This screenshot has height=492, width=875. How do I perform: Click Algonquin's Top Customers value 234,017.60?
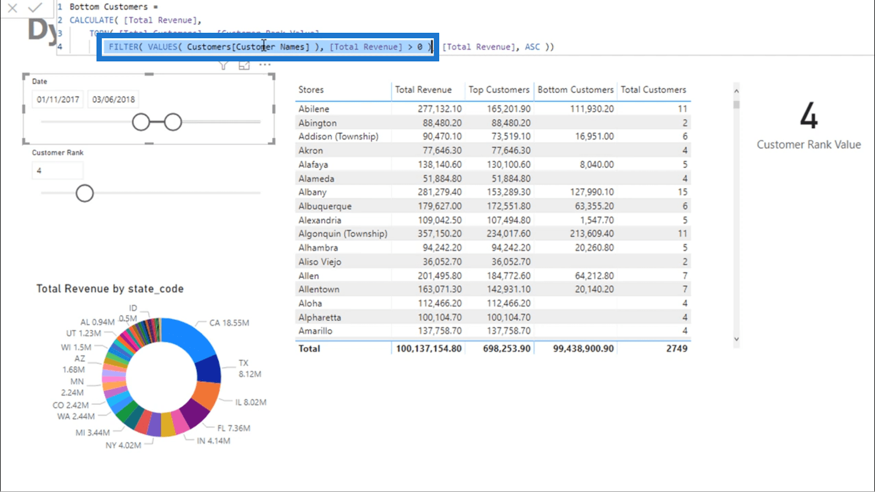click(x=509, y=233)
